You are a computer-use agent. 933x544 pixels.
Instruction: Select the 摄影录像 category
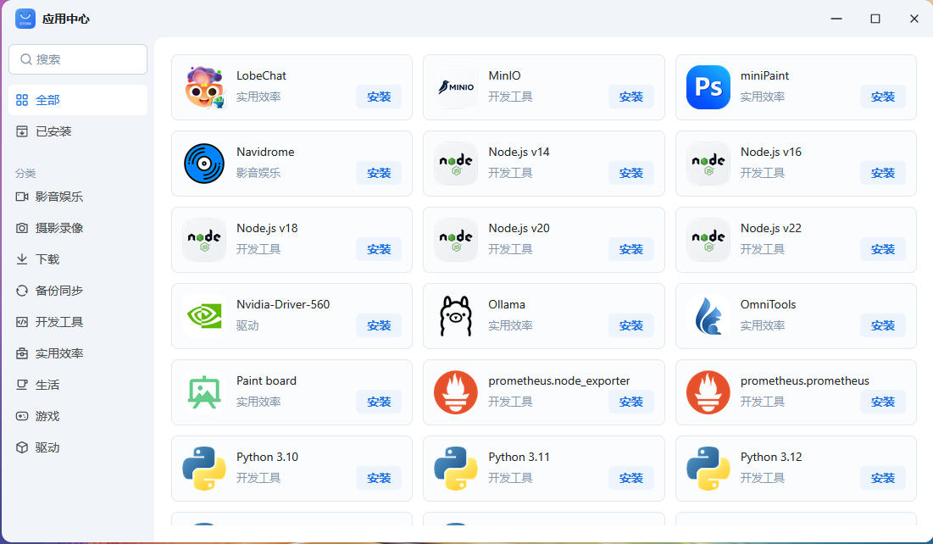point(78,228)
